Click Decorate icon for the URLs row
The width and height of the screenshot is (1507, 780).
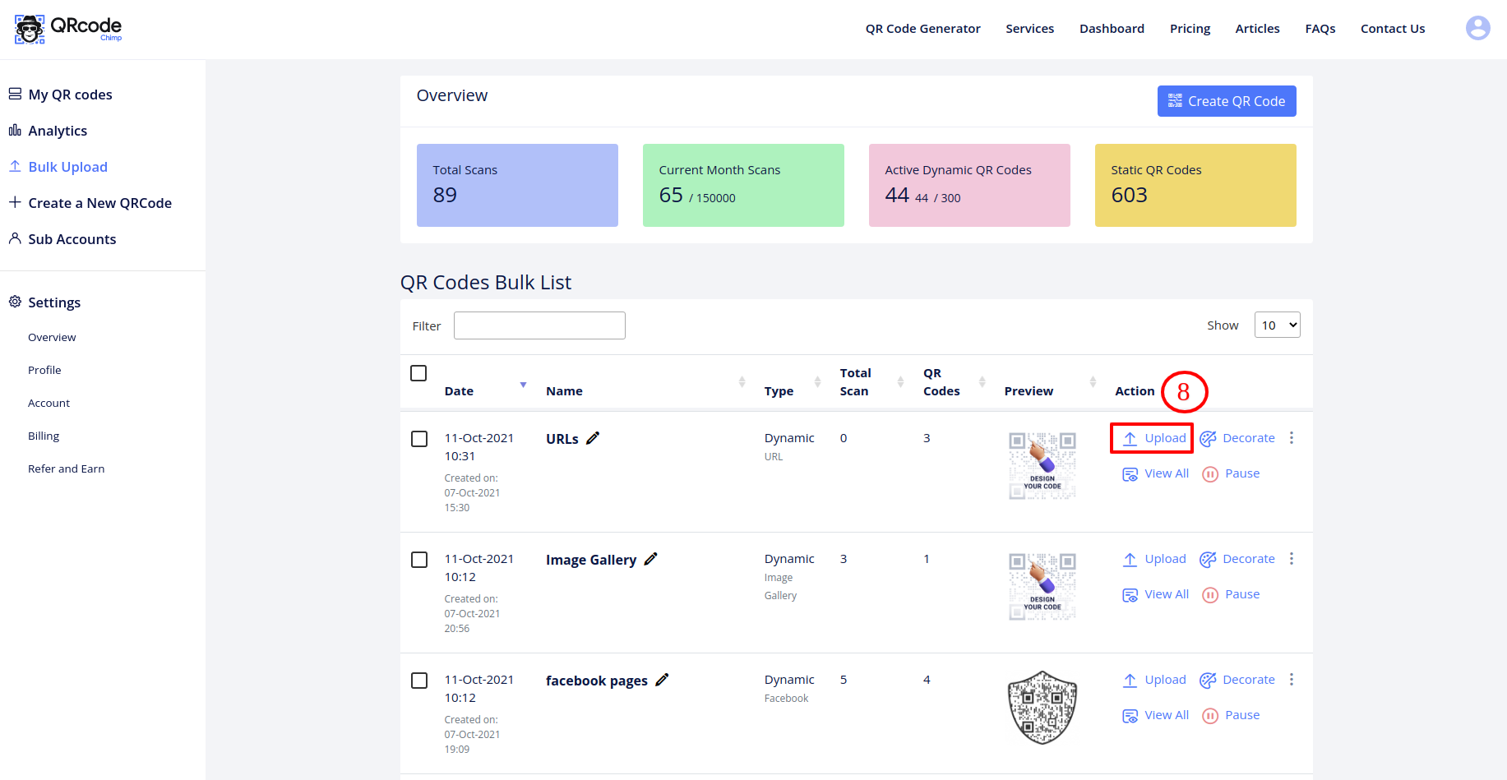pos(1237,438)
